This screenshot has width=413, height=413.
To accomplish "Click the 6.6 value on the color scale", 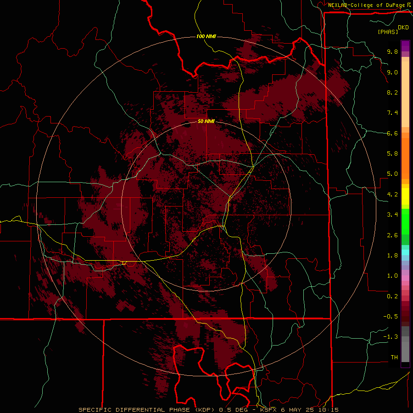I will (x=392, y=133).
